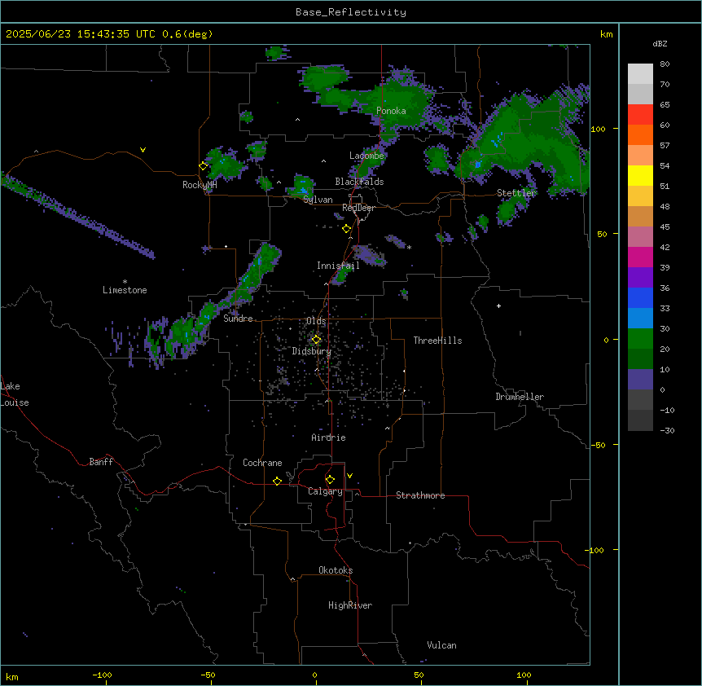Select the asterisk marker east of Innisfail
This screenshot has height=686, width=702.
(409, 247)
